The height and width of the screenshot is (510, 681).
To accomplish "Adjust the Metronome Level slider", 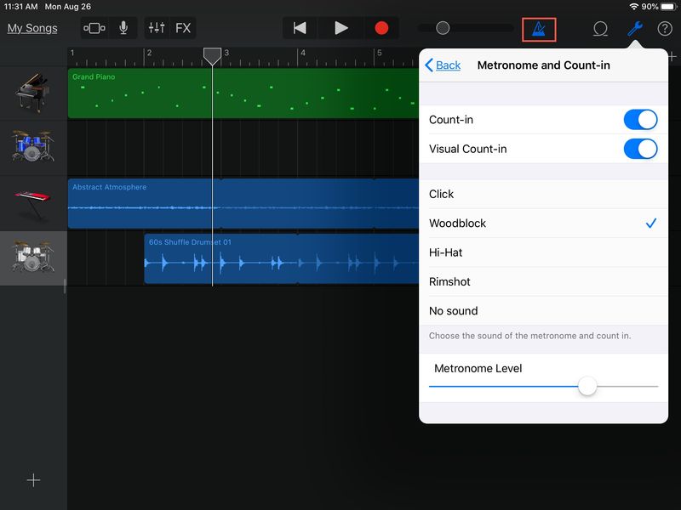I will click(587, 386).
